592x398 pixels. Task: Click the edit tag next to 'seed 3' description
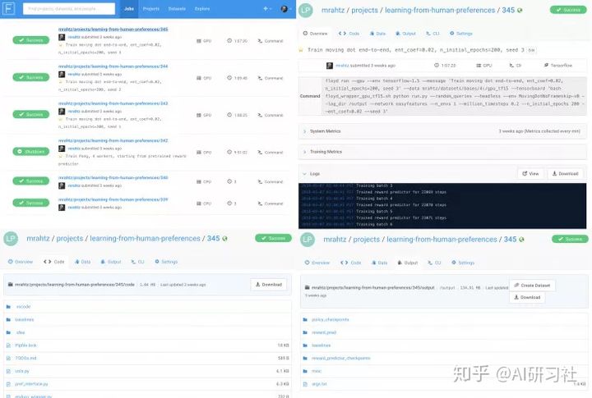532,50
